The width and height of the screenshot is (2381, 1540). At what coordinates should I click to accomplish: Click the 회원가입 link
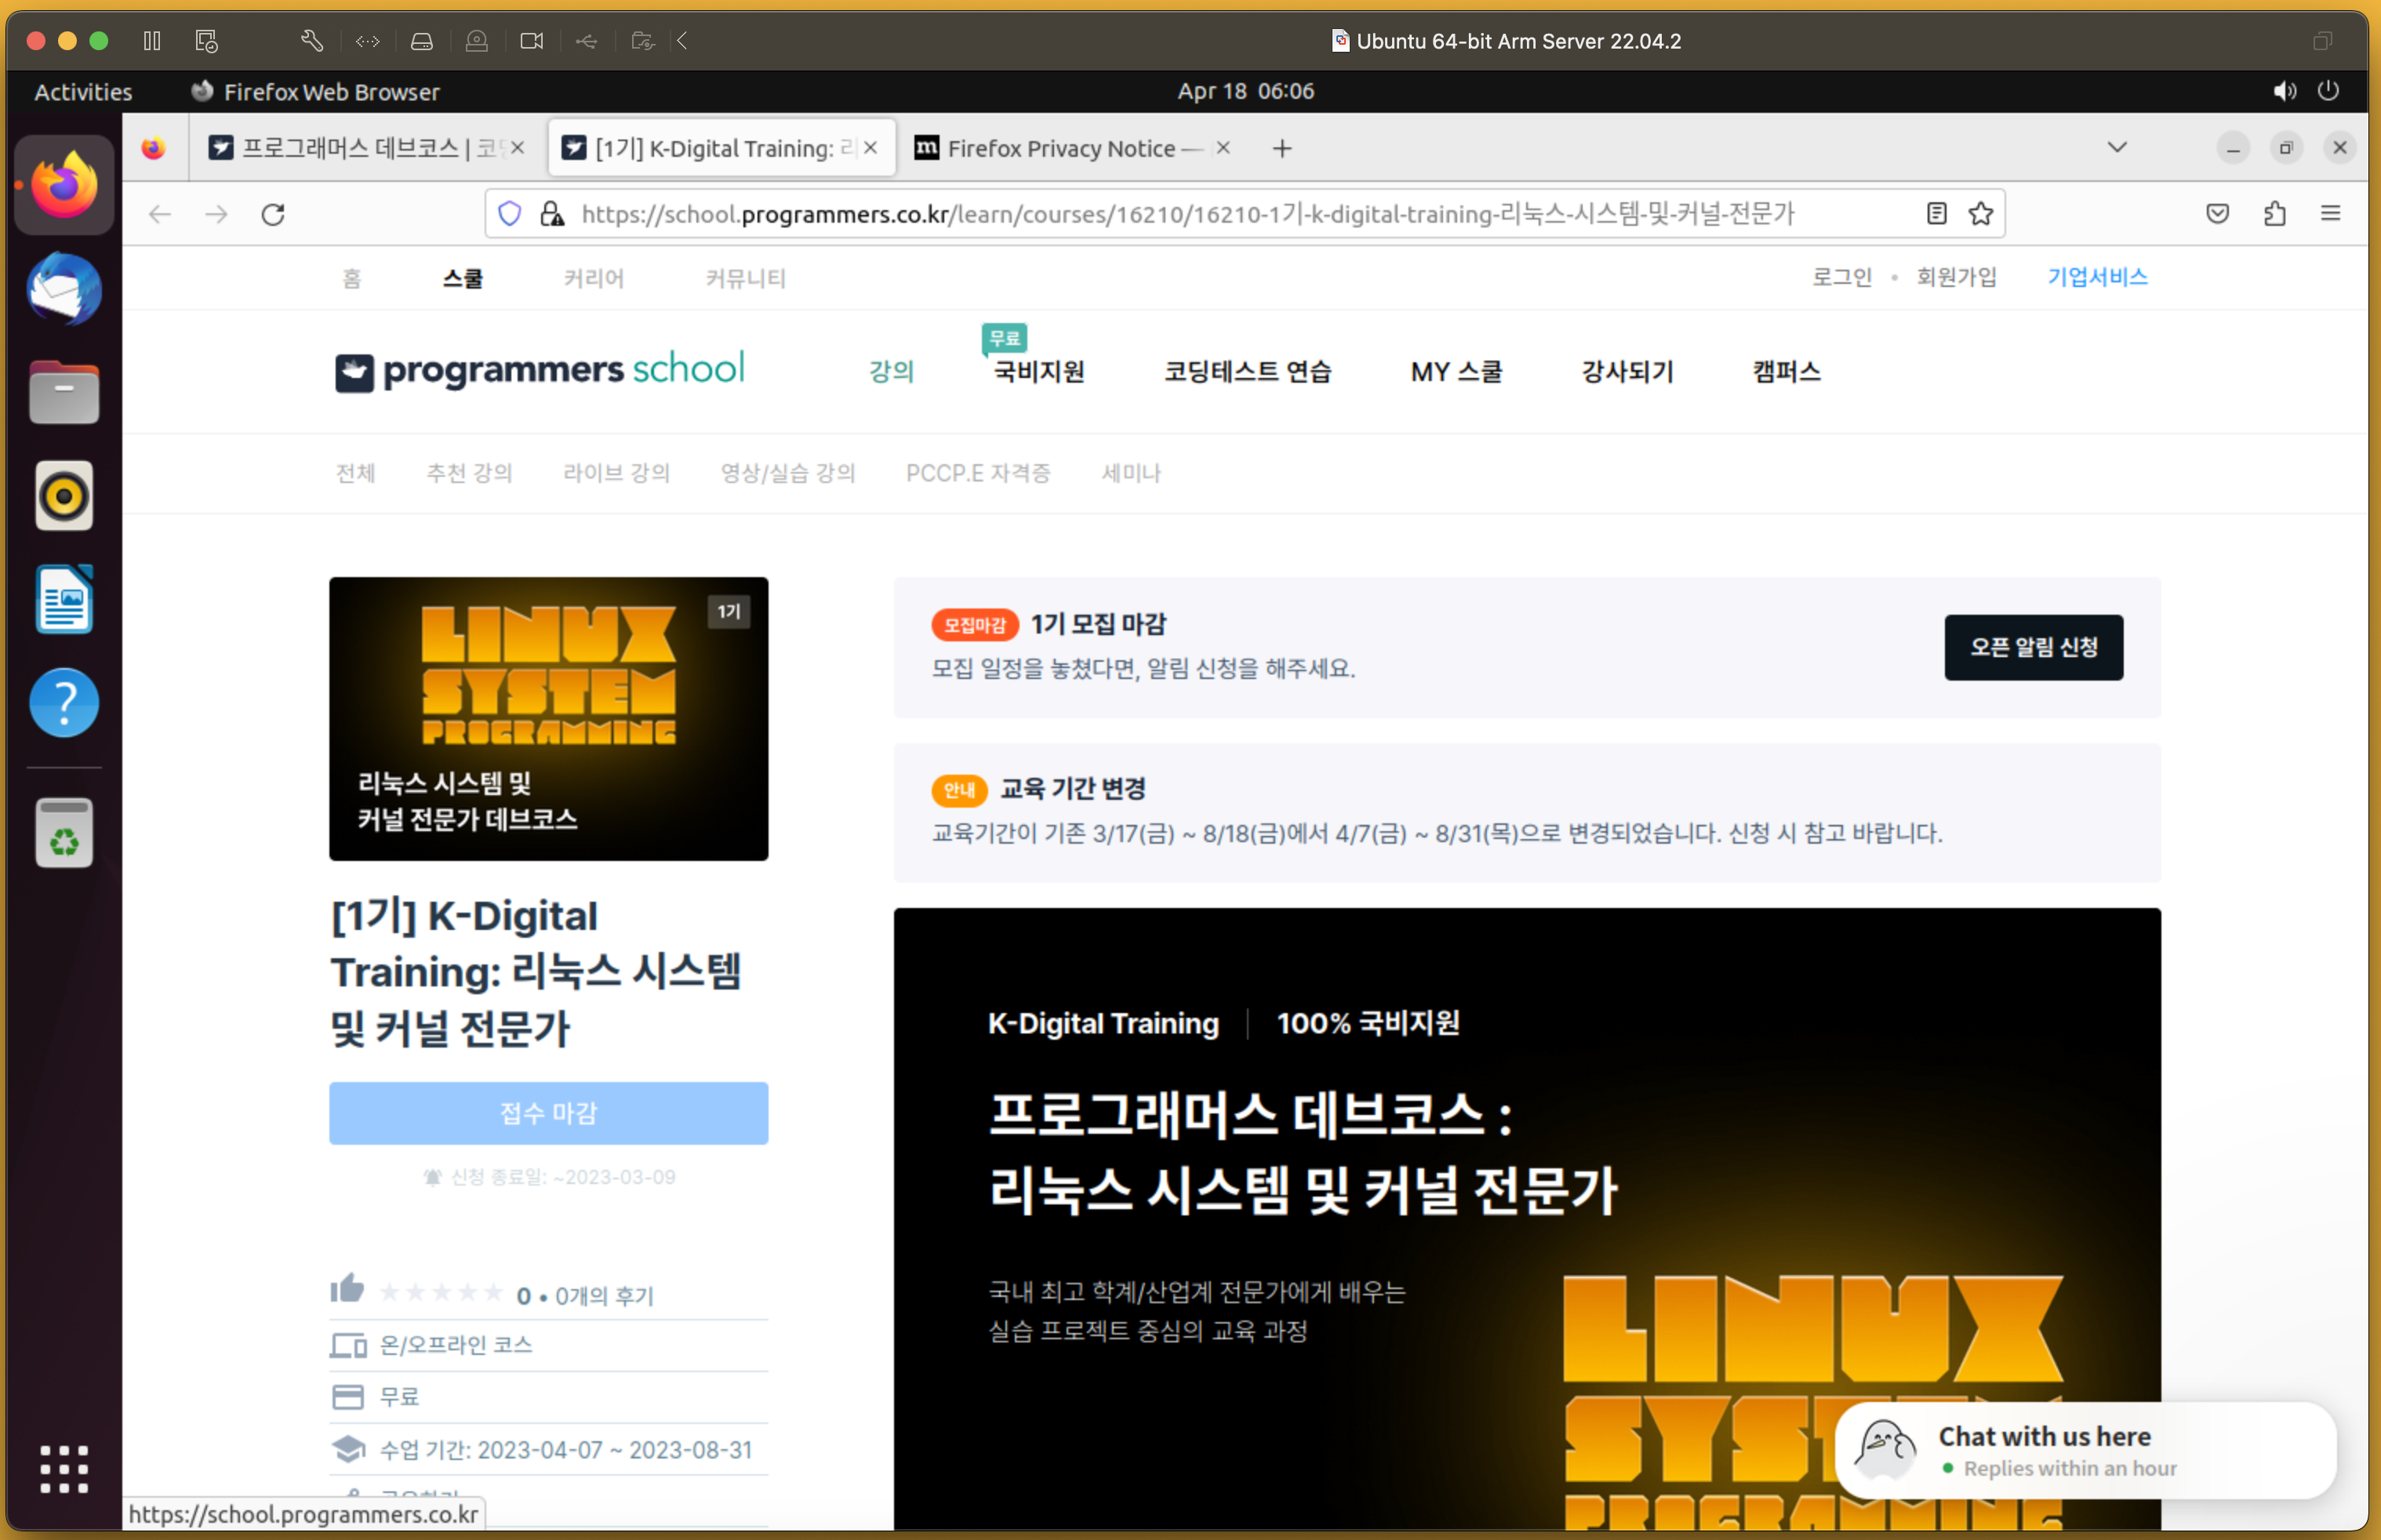(x=1956, y=277)
